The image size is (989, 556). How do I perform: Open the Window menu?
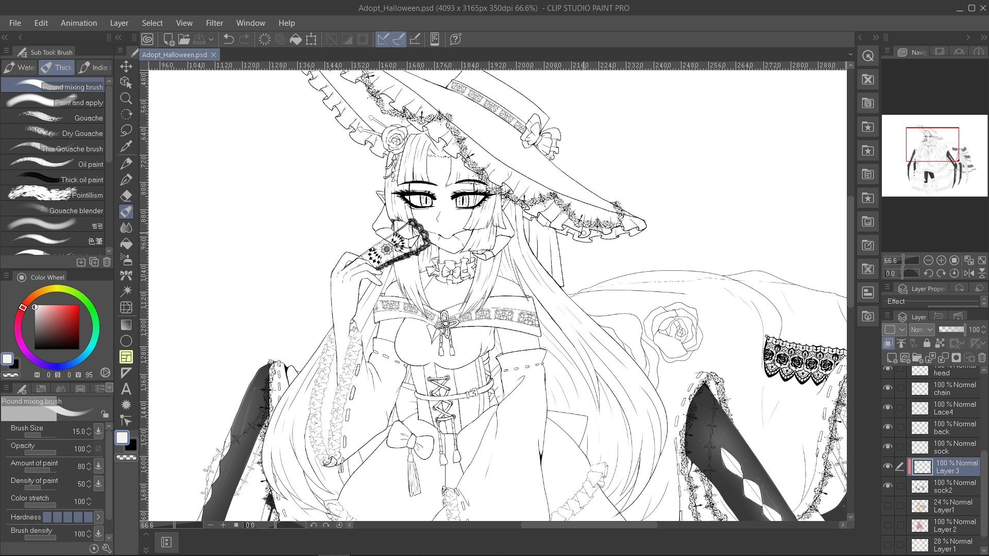click(250, 23)
